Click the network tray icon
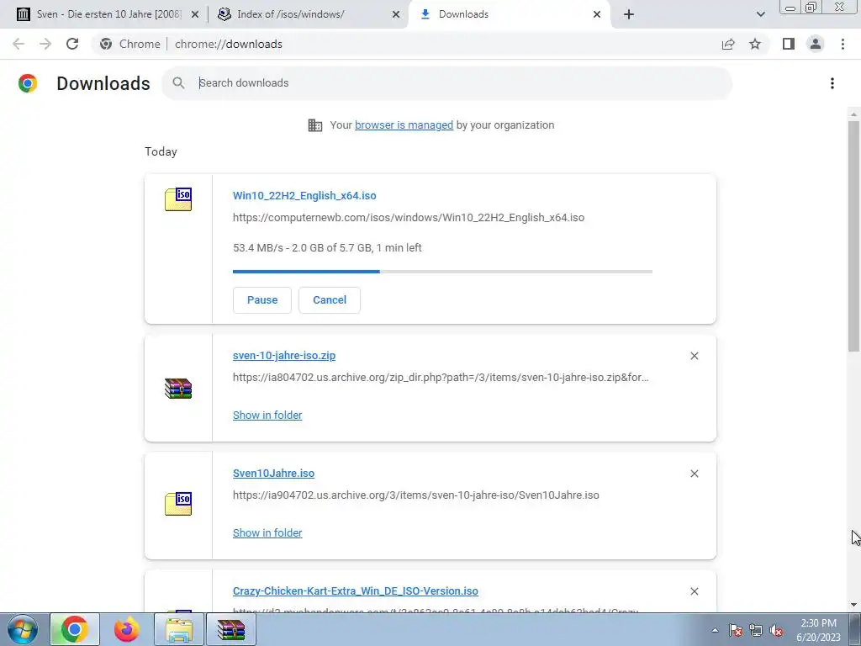 point(756,630)
